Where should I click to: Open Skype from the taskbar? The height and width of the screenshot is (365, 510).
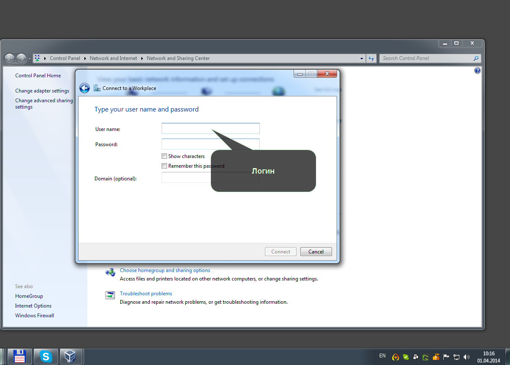(x=46, y=357)
